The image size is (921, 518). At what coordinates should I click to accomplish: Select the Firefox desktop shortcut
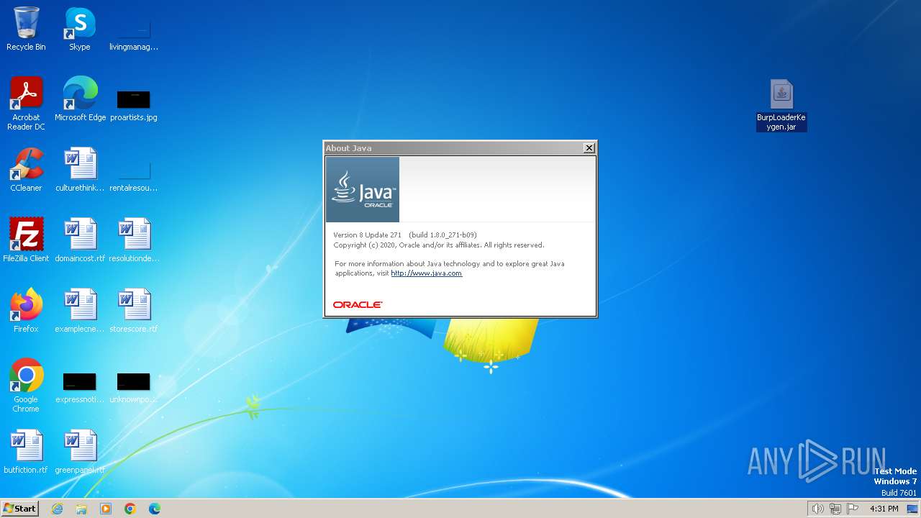(26, 311)
